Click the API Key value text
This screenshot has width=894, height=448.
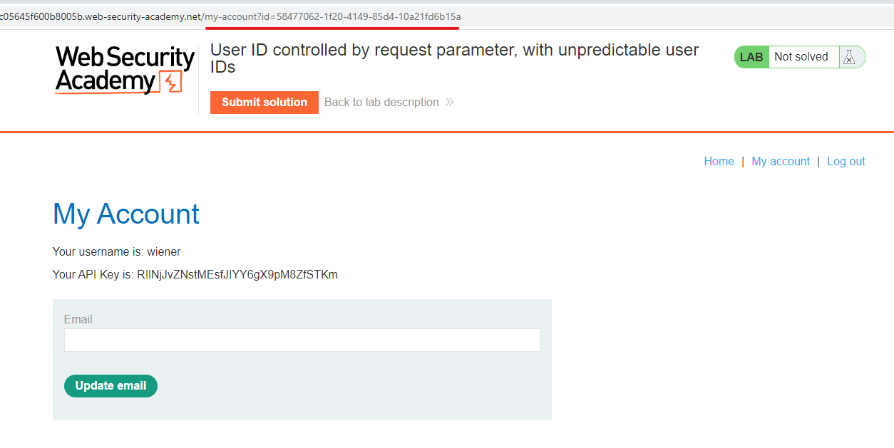(237, 275)
